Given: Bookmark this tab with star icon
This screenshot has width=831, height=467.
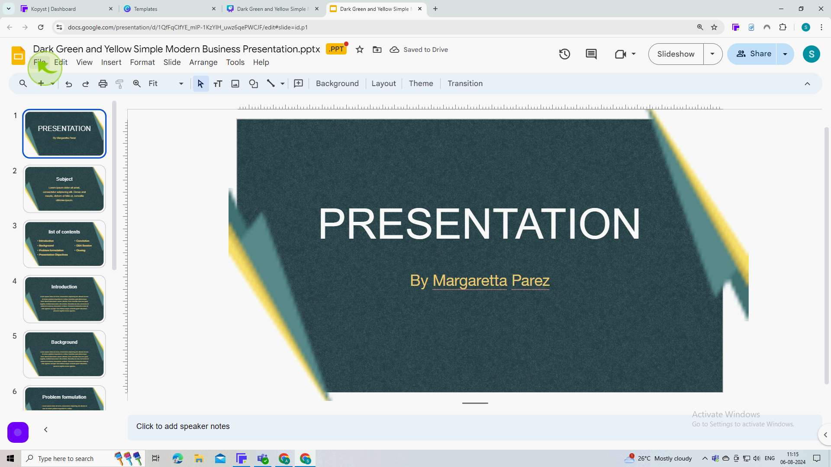Looking at the screenshot, I should (x=714, y=27).
